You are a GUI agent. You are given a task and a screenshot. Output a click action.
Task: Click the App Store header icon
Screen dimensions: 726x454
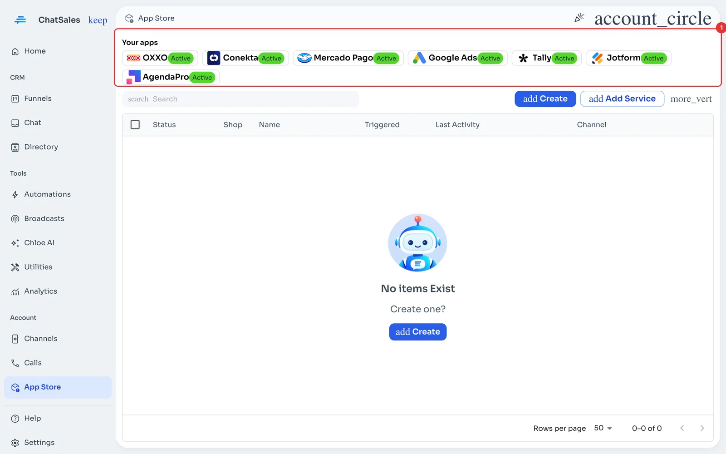(129, 19)
